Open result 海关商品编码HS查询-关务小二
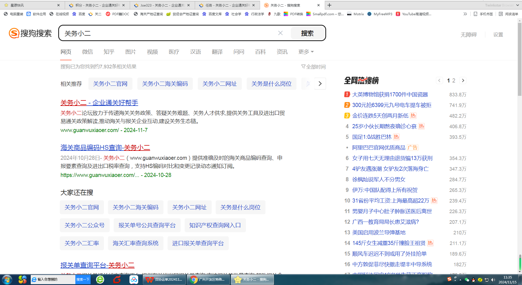Image resolution: width=522 pixels, height=285 pixels. tap(105, 148)
